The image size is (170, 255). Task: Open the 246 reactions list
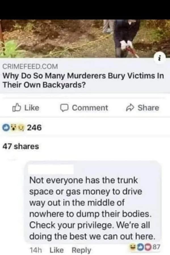(34, 128)
